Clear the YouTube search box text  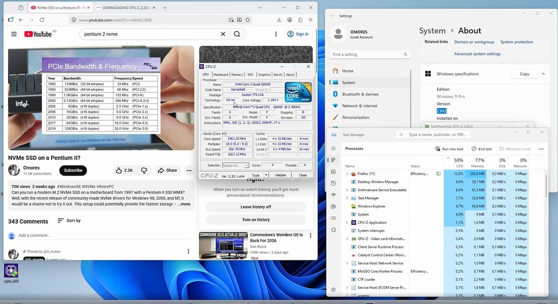223,34
